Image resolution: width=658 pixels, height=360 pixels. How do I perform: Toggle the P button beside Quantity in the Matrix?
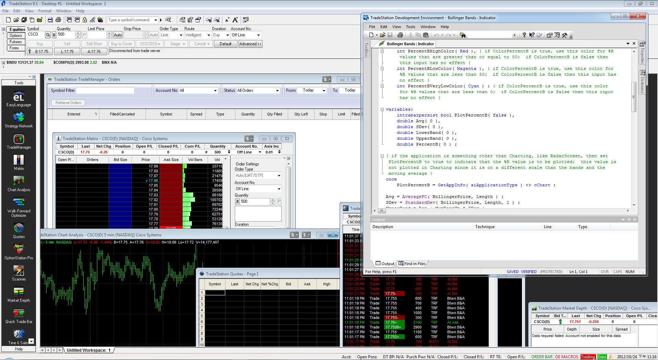279,201
